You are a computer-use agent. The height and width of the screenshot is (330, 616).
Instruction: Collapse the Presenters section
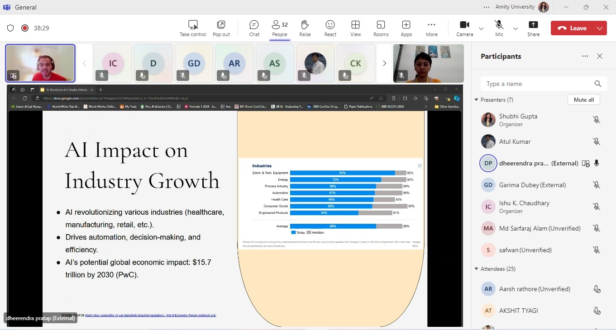tap(477, 100)
